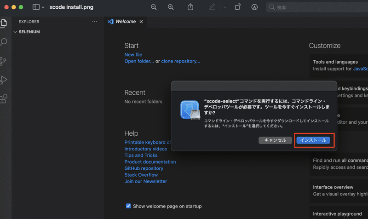
Task: Open Explorer more actions ellipsis
Action: tap(95, 21)
